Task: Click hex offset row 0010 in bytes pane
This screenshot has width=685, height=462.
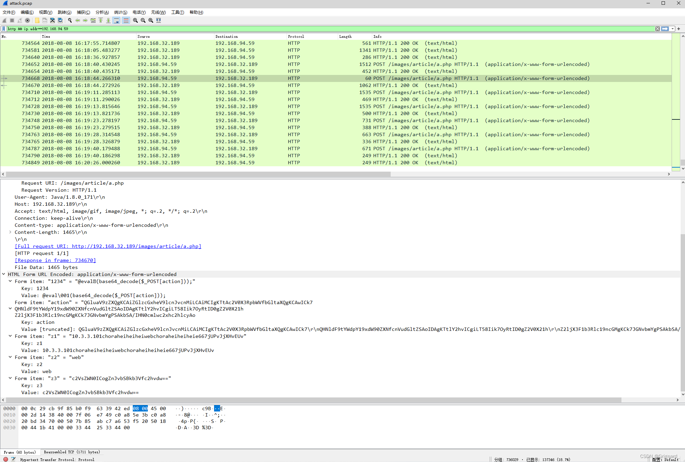Action: (x=9, y=415)
